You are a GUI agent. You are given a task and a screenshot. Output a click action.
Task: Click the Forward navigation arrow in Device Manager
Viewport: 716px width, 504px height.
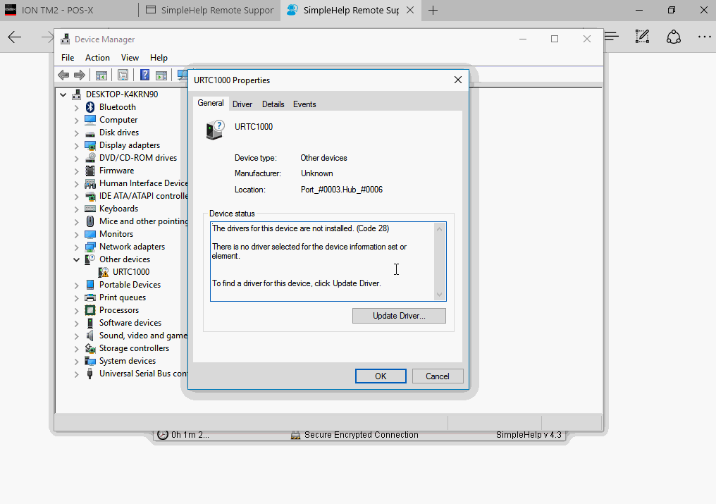pyautogui.click(x=80, y=75)
